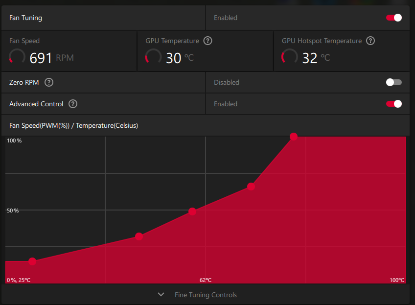Turn off the Advanced Control toggle

(x=394, y=104)
